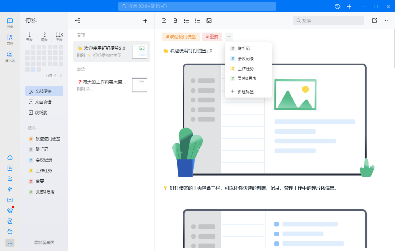The height and width of the screenshot is (251, 395).
Task: Open the cloud drive sidebar icon
Action: 10,157
